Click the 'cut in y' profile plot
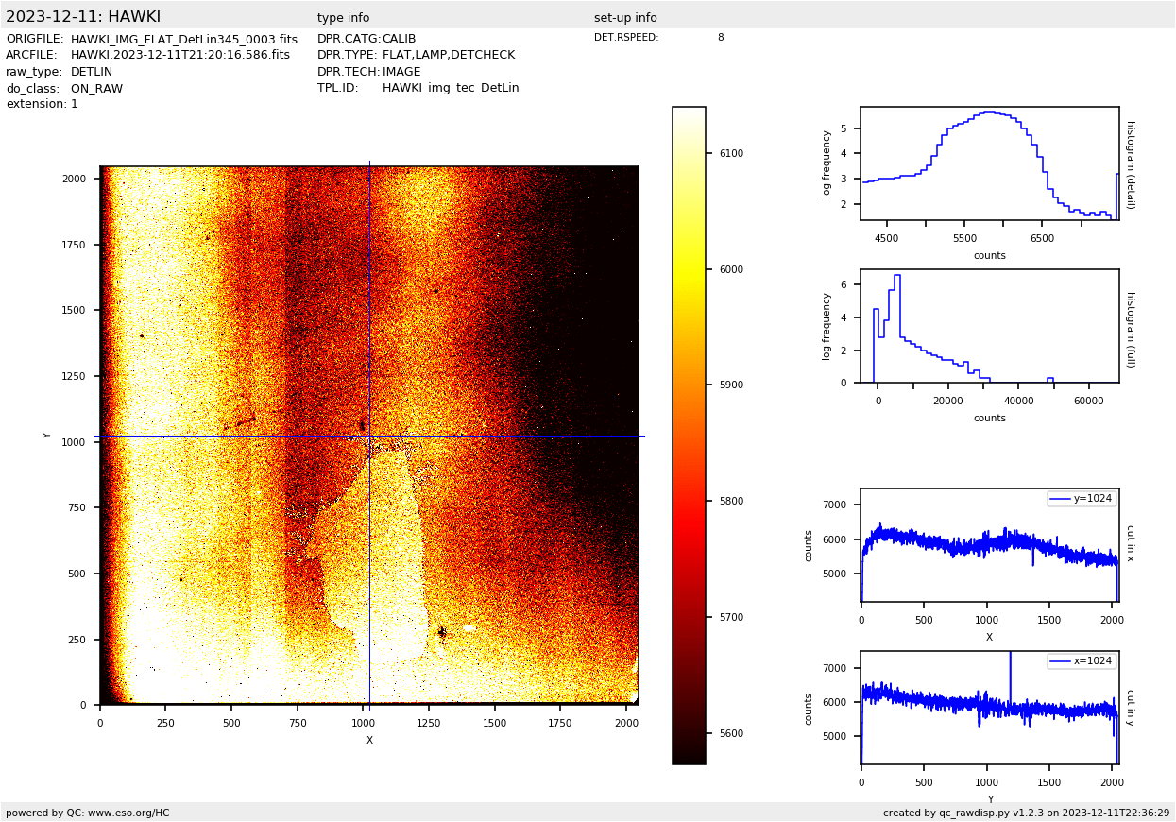Screen dimensions: 1176x822 click(x=989, y=708)
